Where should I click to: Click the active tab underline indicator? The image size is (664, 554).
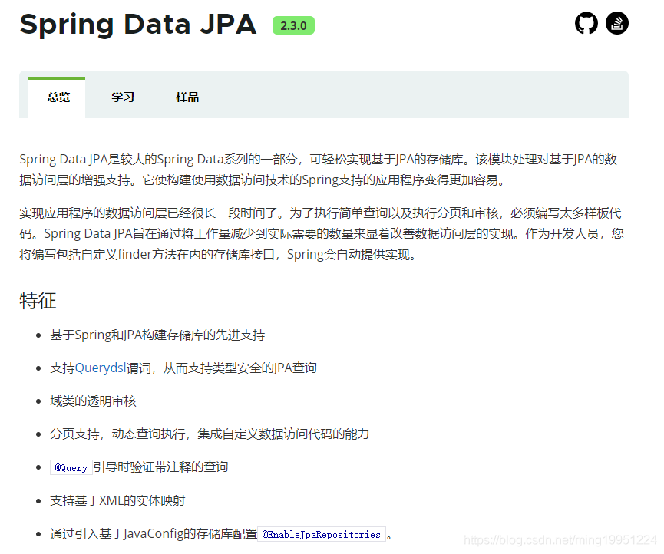coord(57,77)
